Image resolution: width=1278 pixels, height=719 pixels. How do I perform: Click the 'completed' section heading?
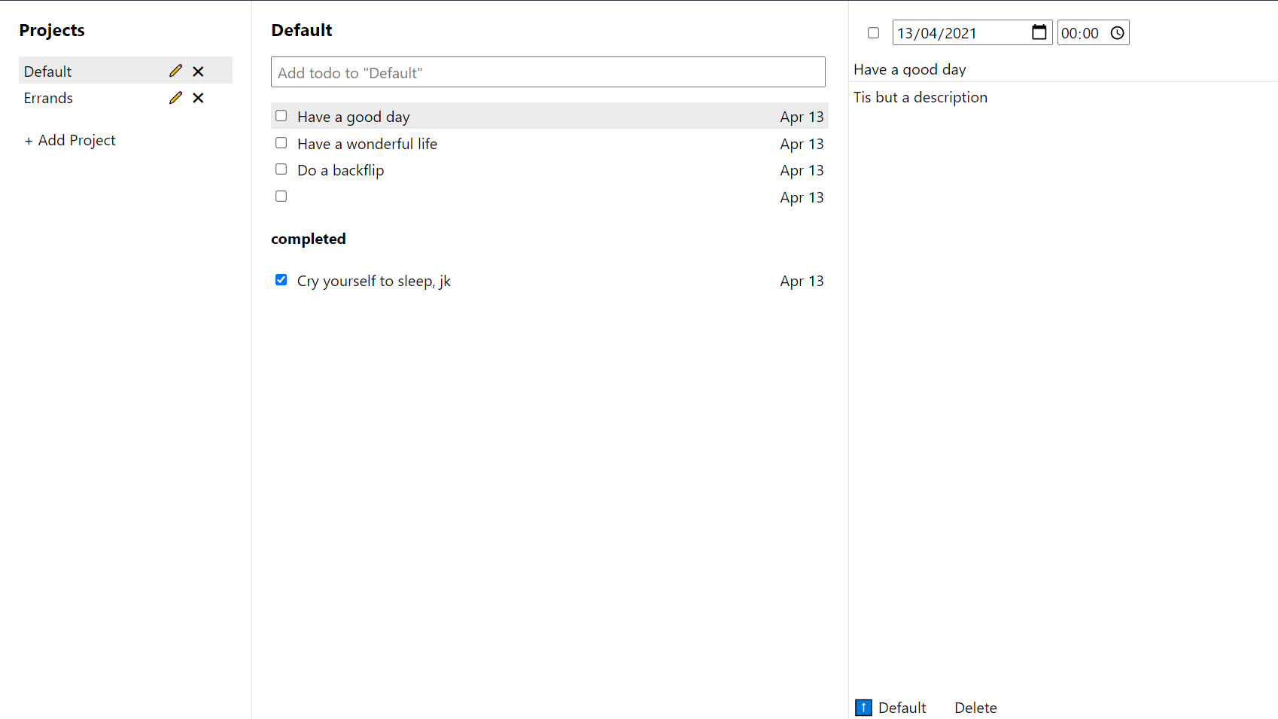[309, 239]
